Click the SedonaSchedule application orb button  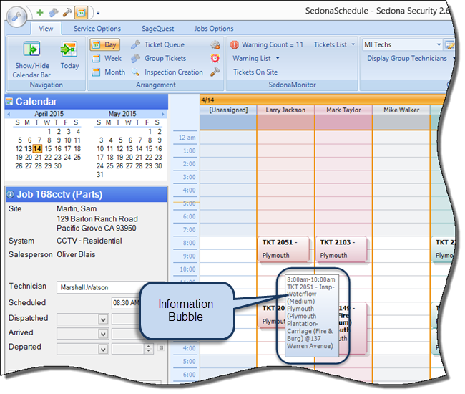click(16, 16)
